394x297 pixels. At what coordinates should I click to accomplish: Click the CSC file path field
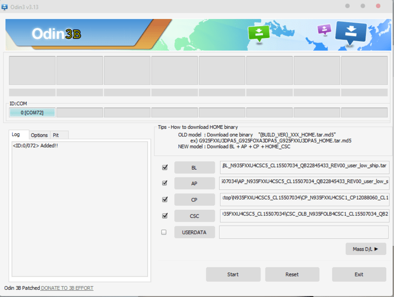point(305,216)
